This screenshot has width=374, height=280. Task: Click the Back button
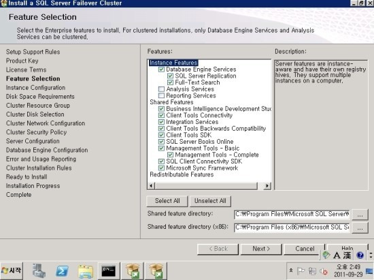[218, 249]
